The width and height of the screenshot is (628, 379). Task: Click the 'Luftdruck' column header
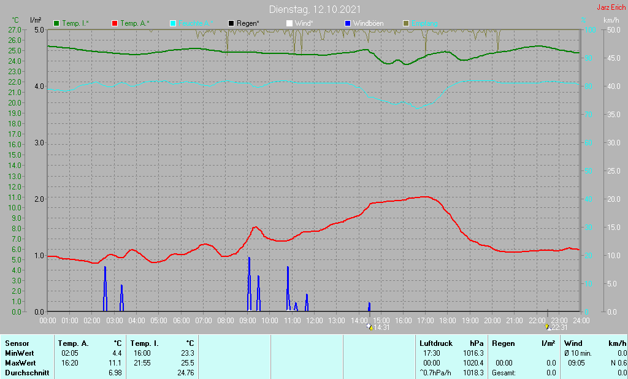(x=436, y=343)
